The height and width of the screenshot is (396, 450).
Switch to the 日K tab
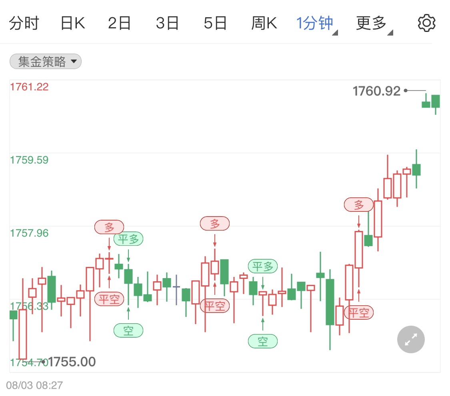pyautogui.click(x=73, y=23)
